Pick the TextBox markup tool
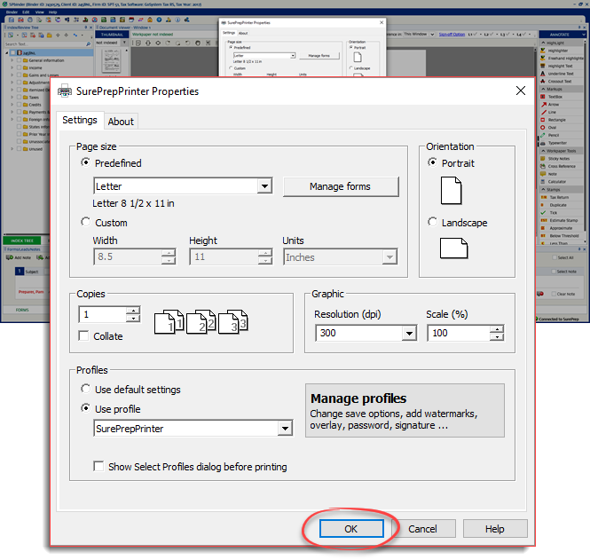This screenshot has width=590, height=560. pos(555,97)
